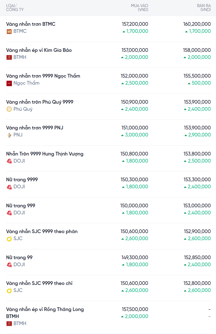
Task: Open Vàng nhẫn trơn BTMC entry
Action: 31,24
